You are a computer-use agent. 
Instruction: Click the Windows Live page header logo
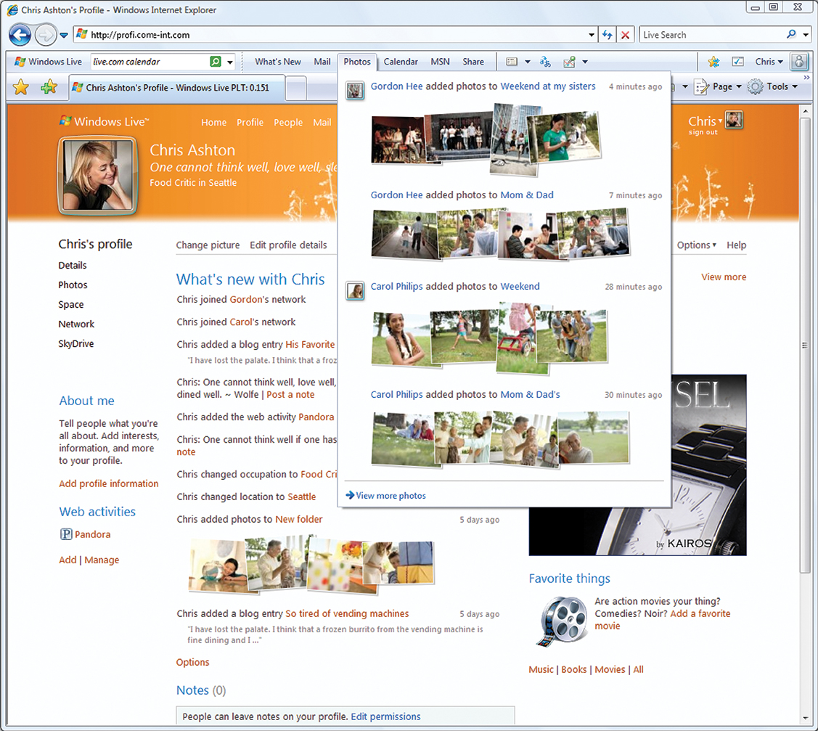tap(104, 121)
